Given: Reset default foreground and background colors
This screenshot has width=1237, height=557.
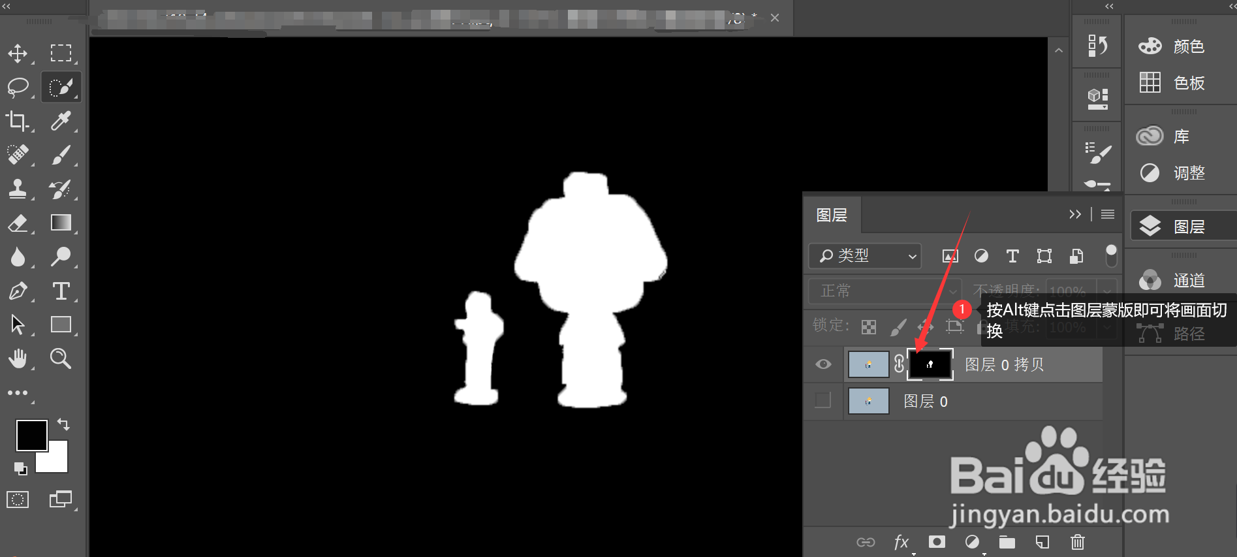Looking at the screenshot, I should pyautogui.click(x=20, y=468).
